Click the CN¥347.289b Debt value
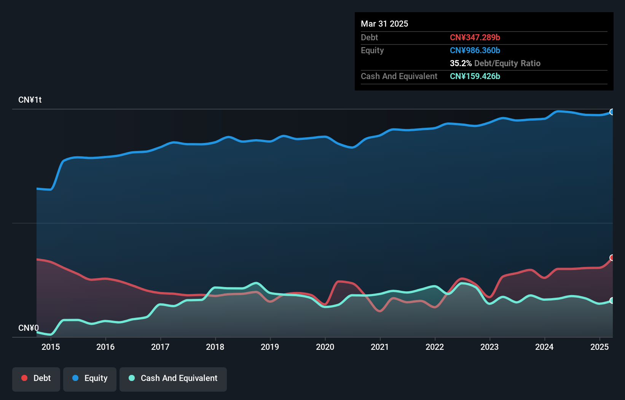The height and width of the screenshot is (400, 625). tap(475, 37)
